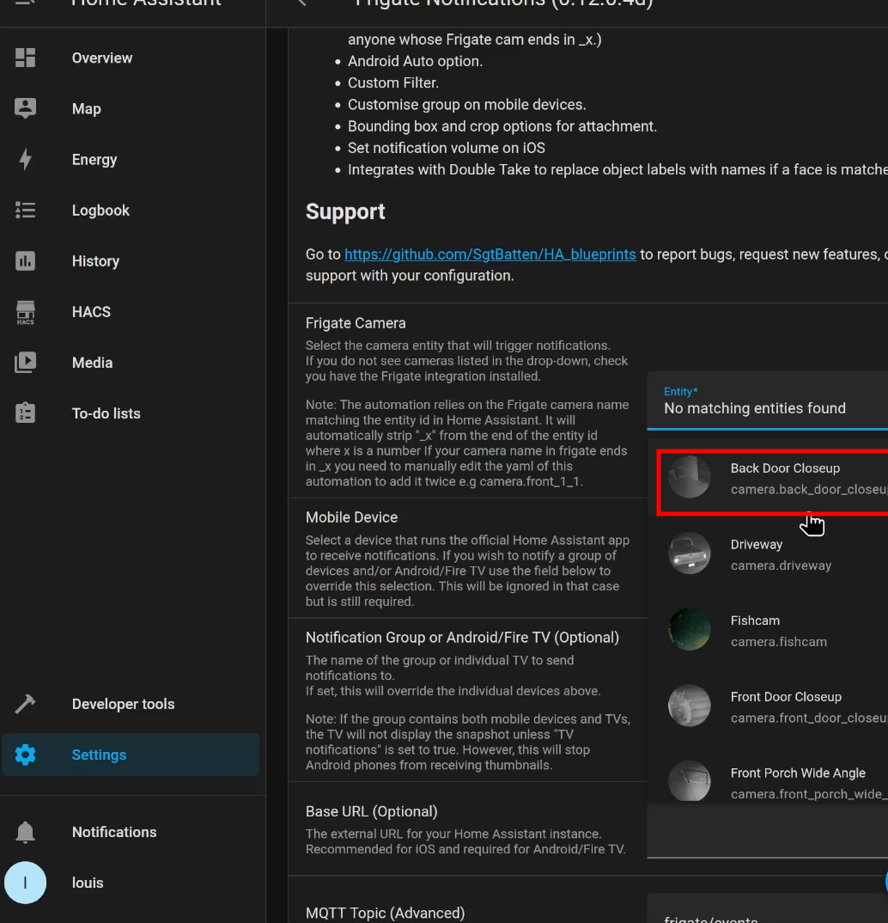888x923 pixels.
Task: Click the Frigate Camera section title
Action: click(x=356, y=323)
